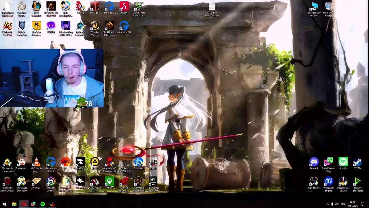Select the Xbox desktop shortcut
Viewport: 369px width, 208px height.
pos(110,183)
